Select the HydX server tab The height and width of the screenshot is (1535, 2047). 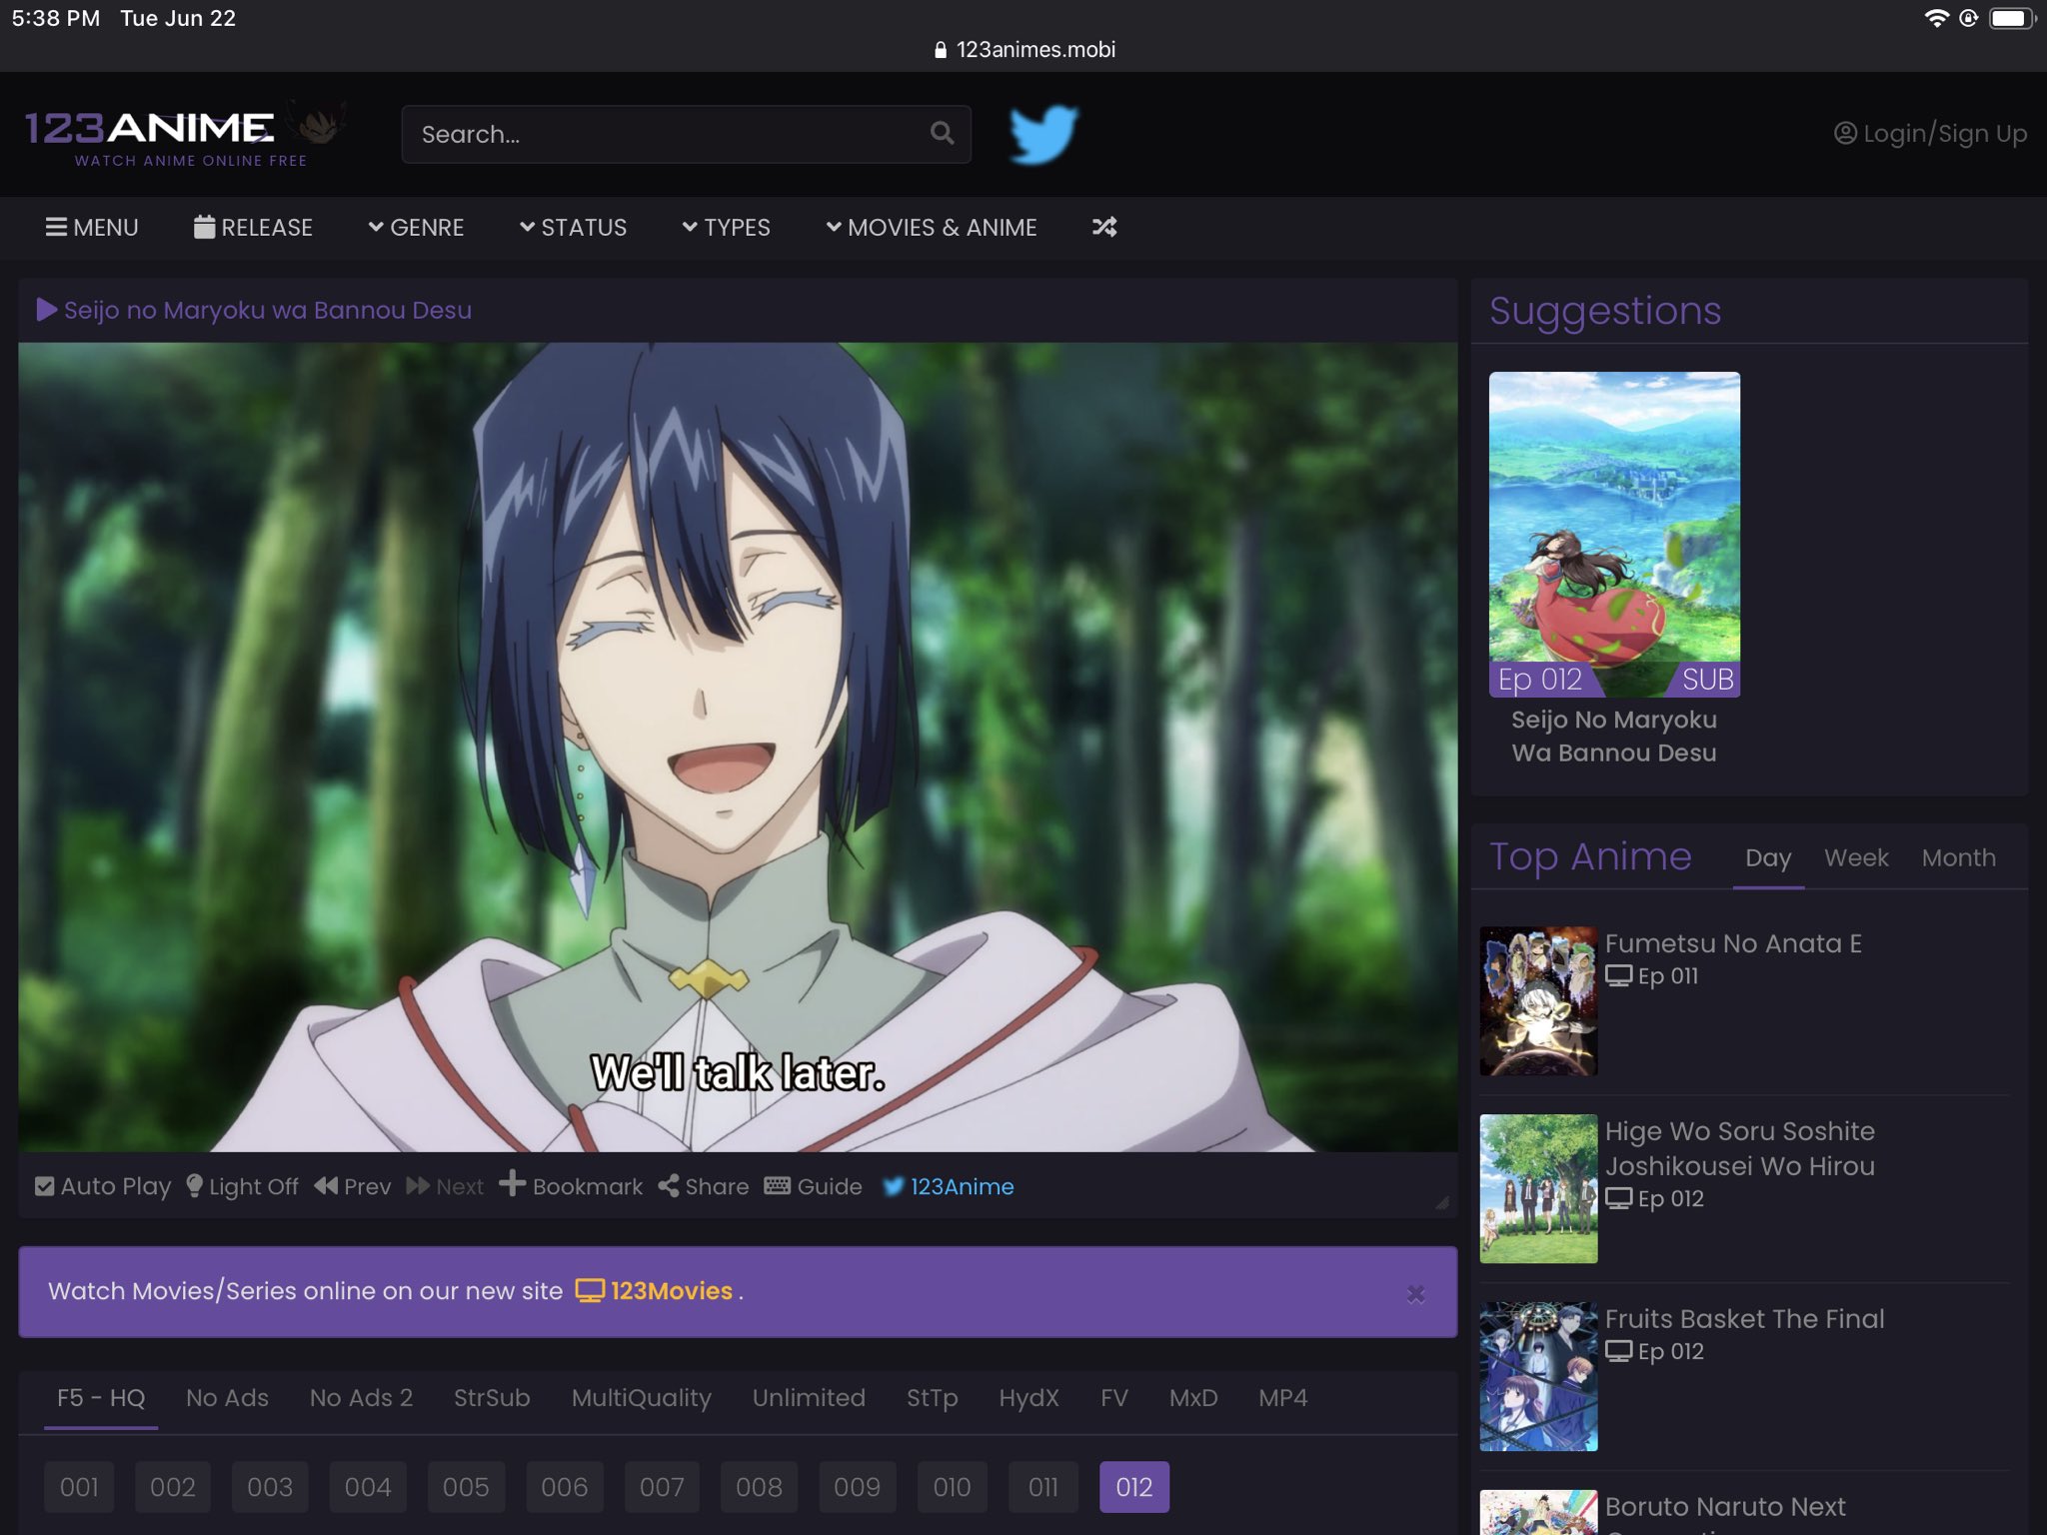[x=1028, y=1397]
